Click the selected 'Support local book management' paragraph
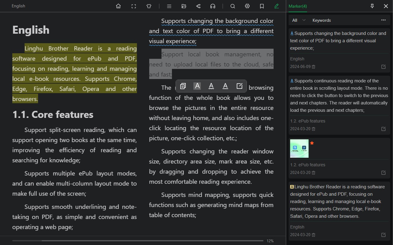Image resolution: width=393 pixels, height=245 pixels. click(211, 64)
